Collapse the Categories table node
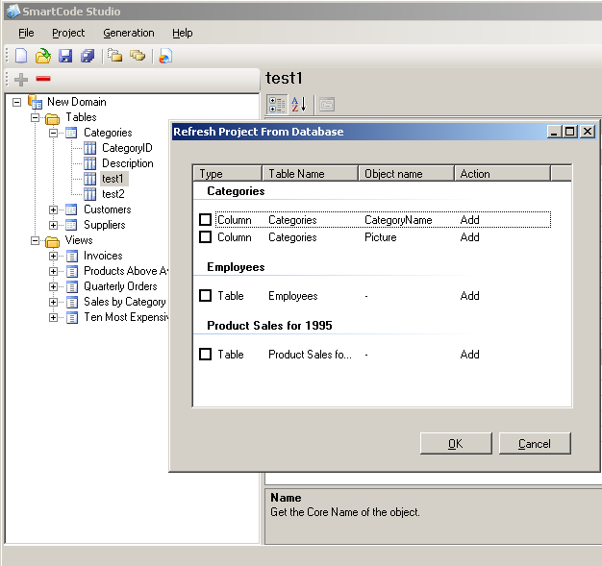 53,134
